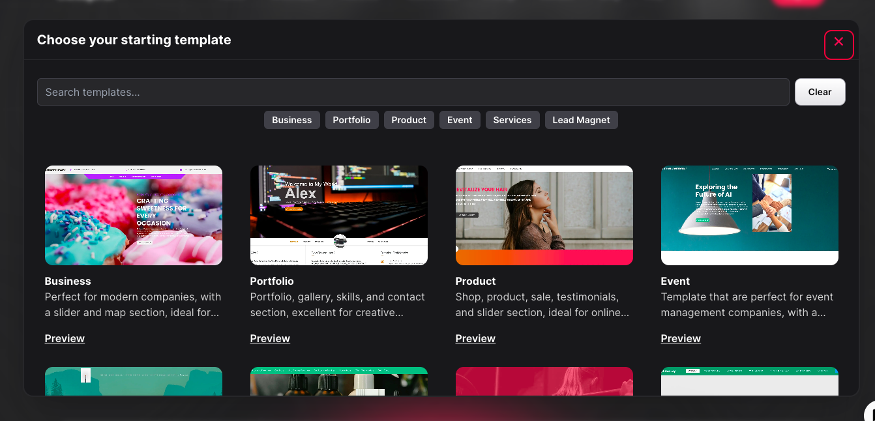Close the template chooser with the red X

coord(838,44)
